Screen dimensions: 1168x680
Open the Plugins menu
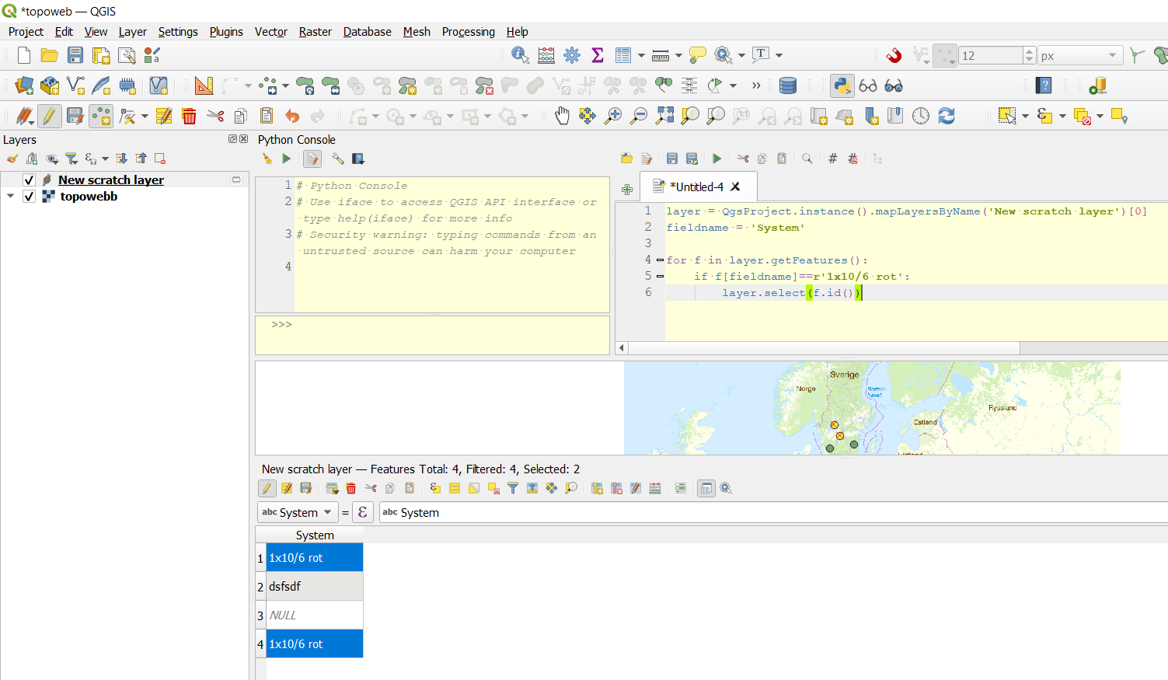tap(226, 32)
